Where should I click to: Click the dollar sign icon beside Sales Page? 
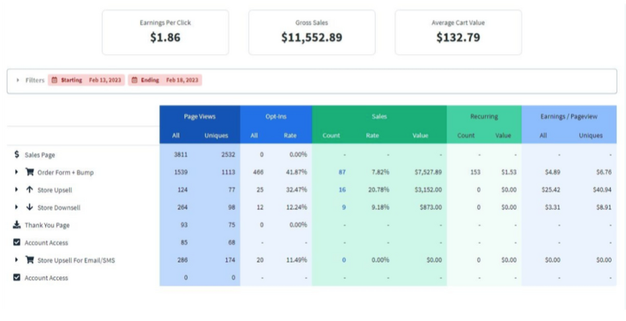coord(17,155)
